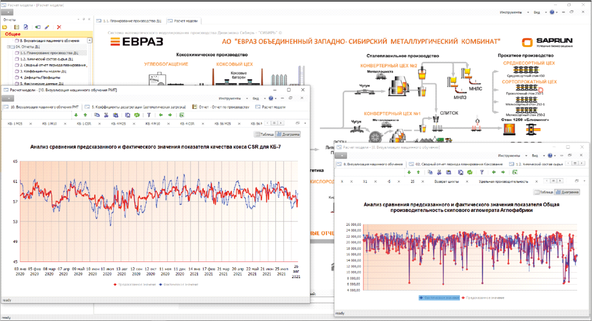
Task: Switch to Диаграмма view in Аглофабрика window
Action: click(567, 192)
